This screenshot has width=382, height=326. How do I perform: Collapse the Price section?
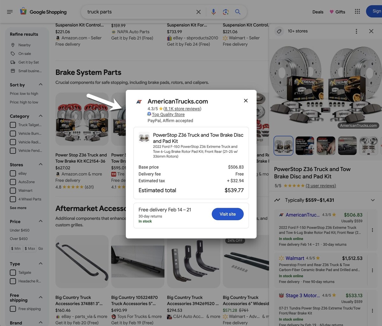pos(40,221)
